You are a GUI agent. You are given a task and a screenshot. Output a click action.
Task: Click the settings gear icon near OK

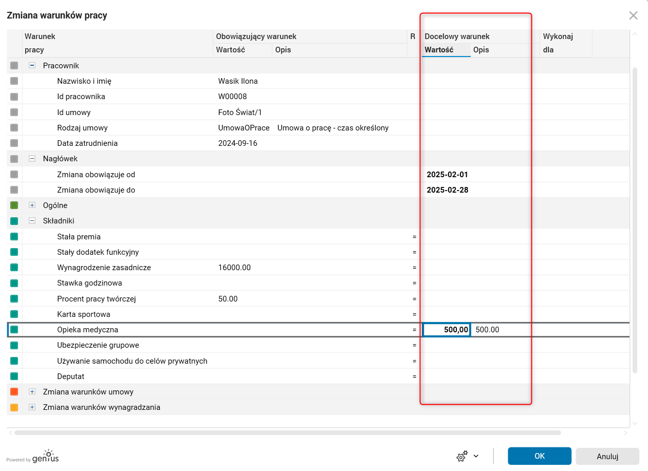click(x=461, y=456)
